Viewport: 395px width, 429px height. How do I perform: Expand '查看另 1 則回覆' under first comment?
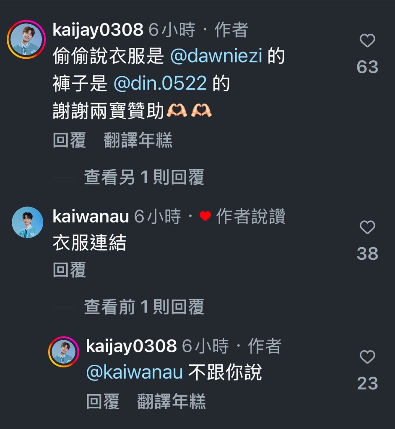[144, 177]
